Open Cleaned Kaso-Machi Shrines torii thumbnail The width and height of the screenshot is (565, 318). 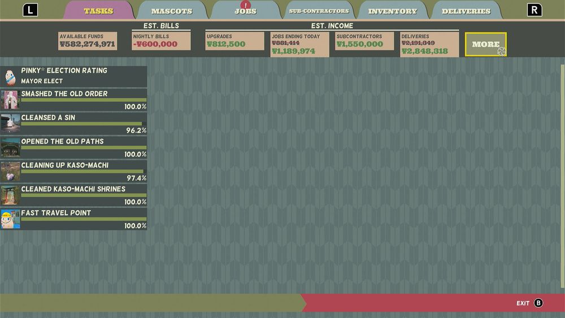10,195
